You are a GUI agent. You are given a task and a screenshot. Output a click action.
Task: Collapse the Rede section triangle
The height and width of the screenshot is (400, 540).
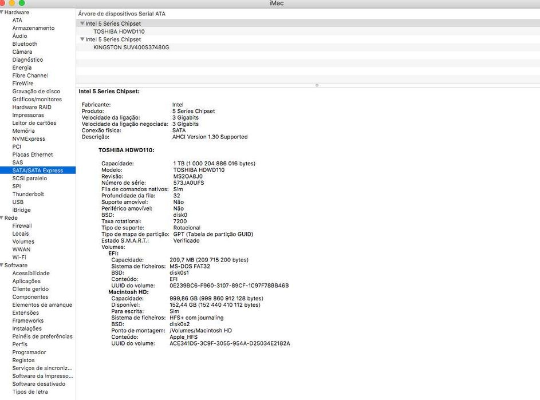[2, 217]
